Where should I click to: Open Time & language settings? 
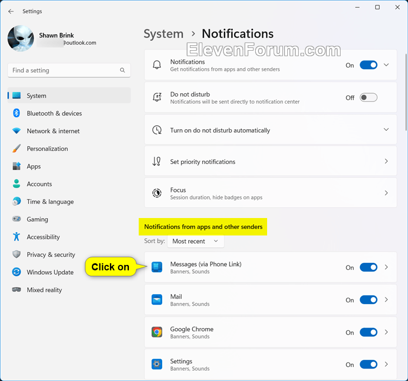[69, 202]
